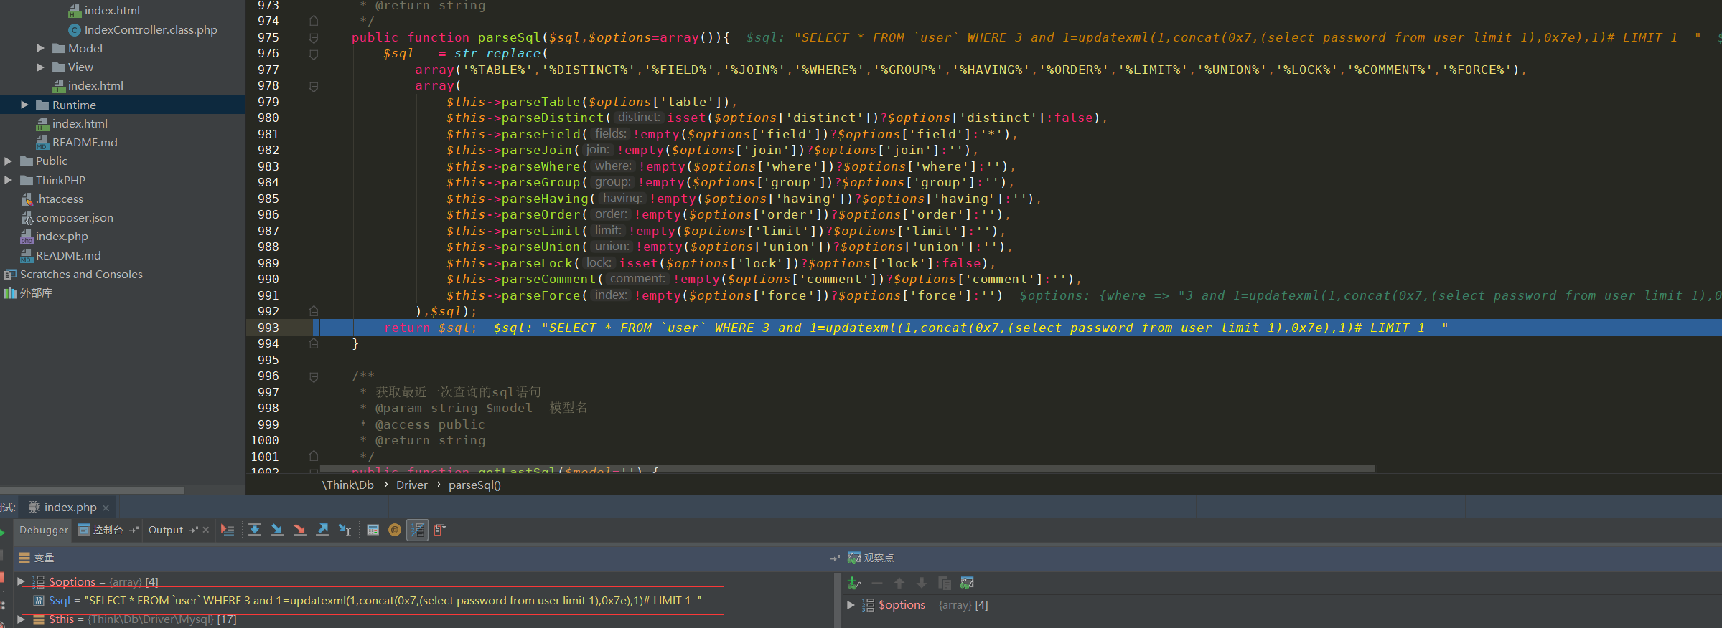Open the Evaluate Expression calculator icon
Viewport: 1722px width, 628px height.
click(x=373, y=531)
